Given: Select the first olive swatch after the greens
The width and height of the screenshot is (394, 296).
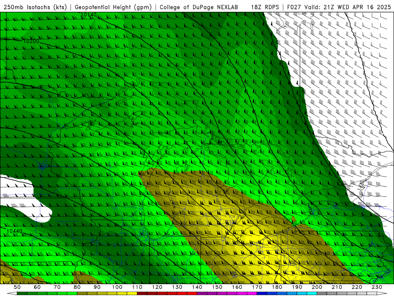Looking at the screenshot, I should pyautogui.click(x=82, y=293).
